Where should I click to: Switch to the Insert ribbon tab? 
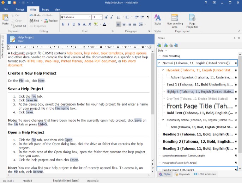tap(45, 10)
